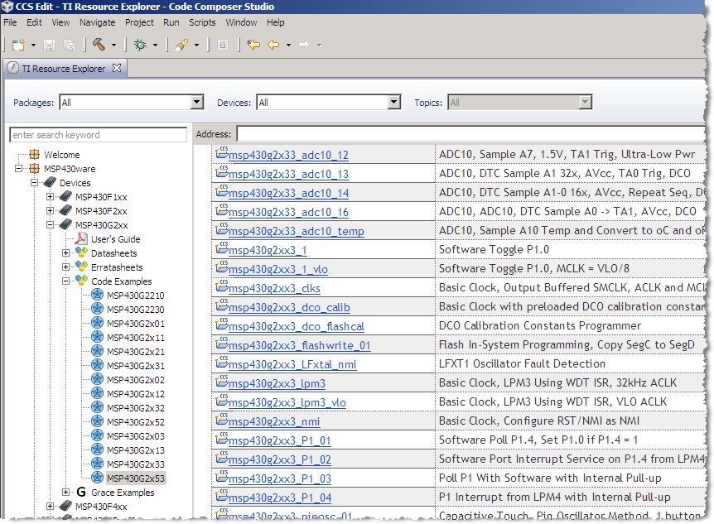Click the MSP430G2x13 device icon
The height and width of the screenshot is (524, 714).
pyautogui.click(x=97, y=449)
